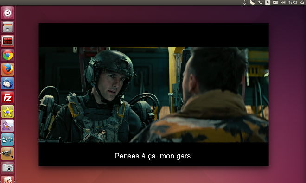Open the Files cabinet icon in the dock
Viewport: 306px width, 183px height.
point(7,27)
